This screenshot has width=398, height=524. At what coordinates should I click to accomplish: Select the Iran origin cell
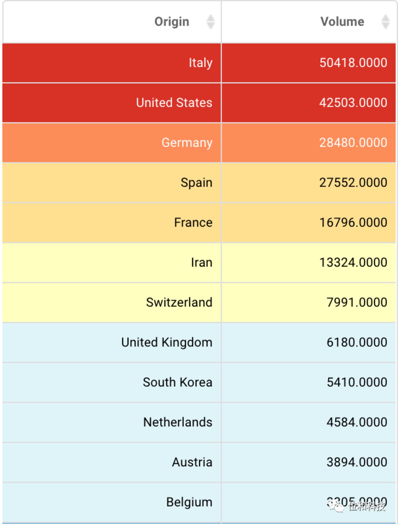(201, 262)
